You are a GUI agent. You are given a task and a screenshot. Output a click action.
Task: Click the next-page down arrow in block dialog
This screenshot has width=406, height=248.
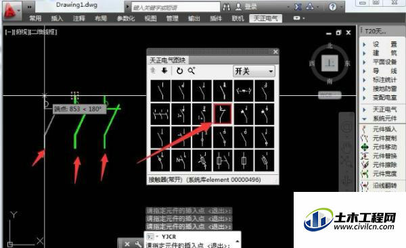pos(164,70)
